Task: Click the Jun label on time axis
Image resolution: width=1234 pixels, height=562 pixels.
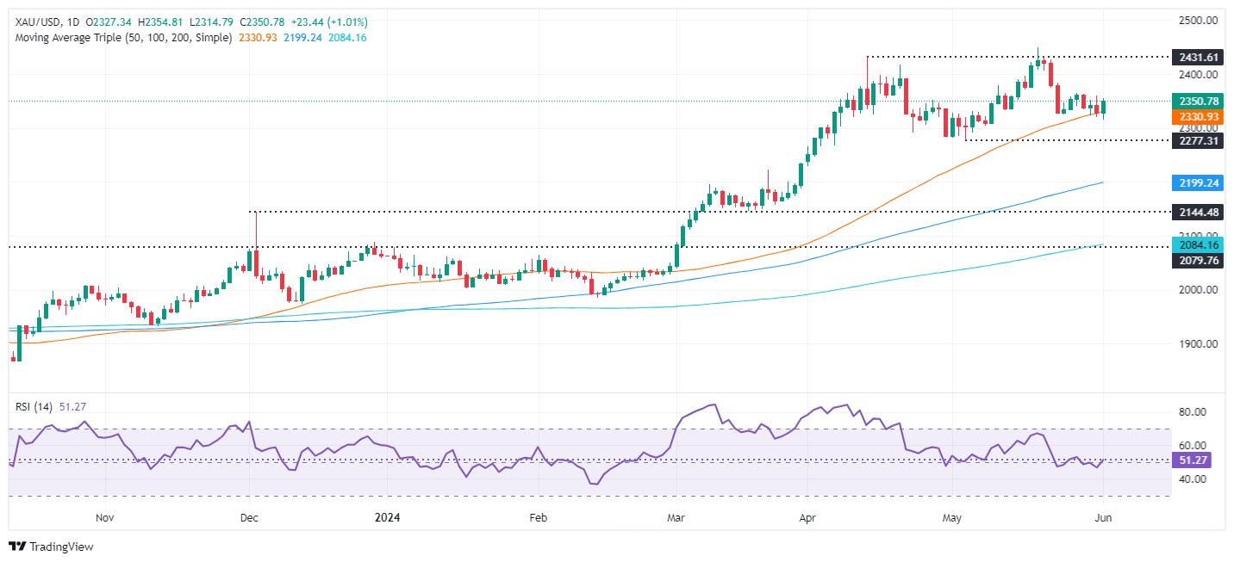Action: 1104,518
